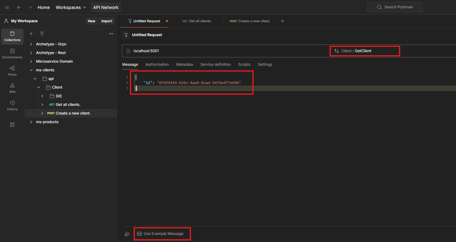Open the Environments sidebar panel
The height and width of the screenshot is (242, 456).
coord(12,54)
